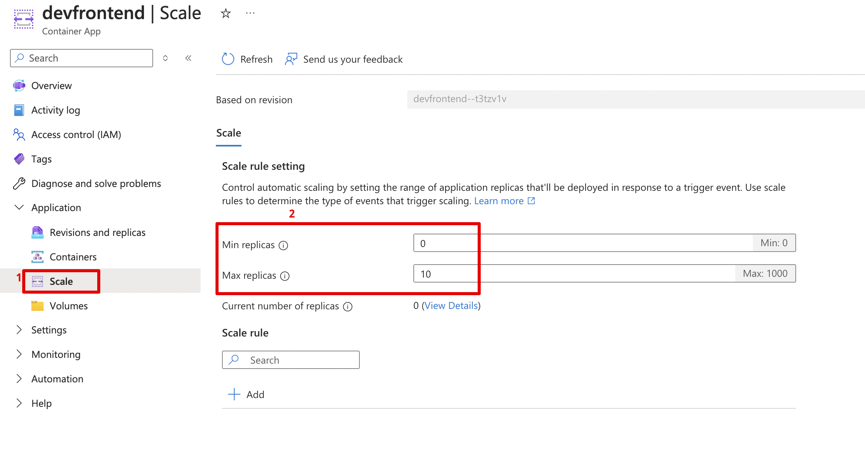Click the Refresh icon
This screenshot has height=468, width=865.
click(x=228, y=59)
